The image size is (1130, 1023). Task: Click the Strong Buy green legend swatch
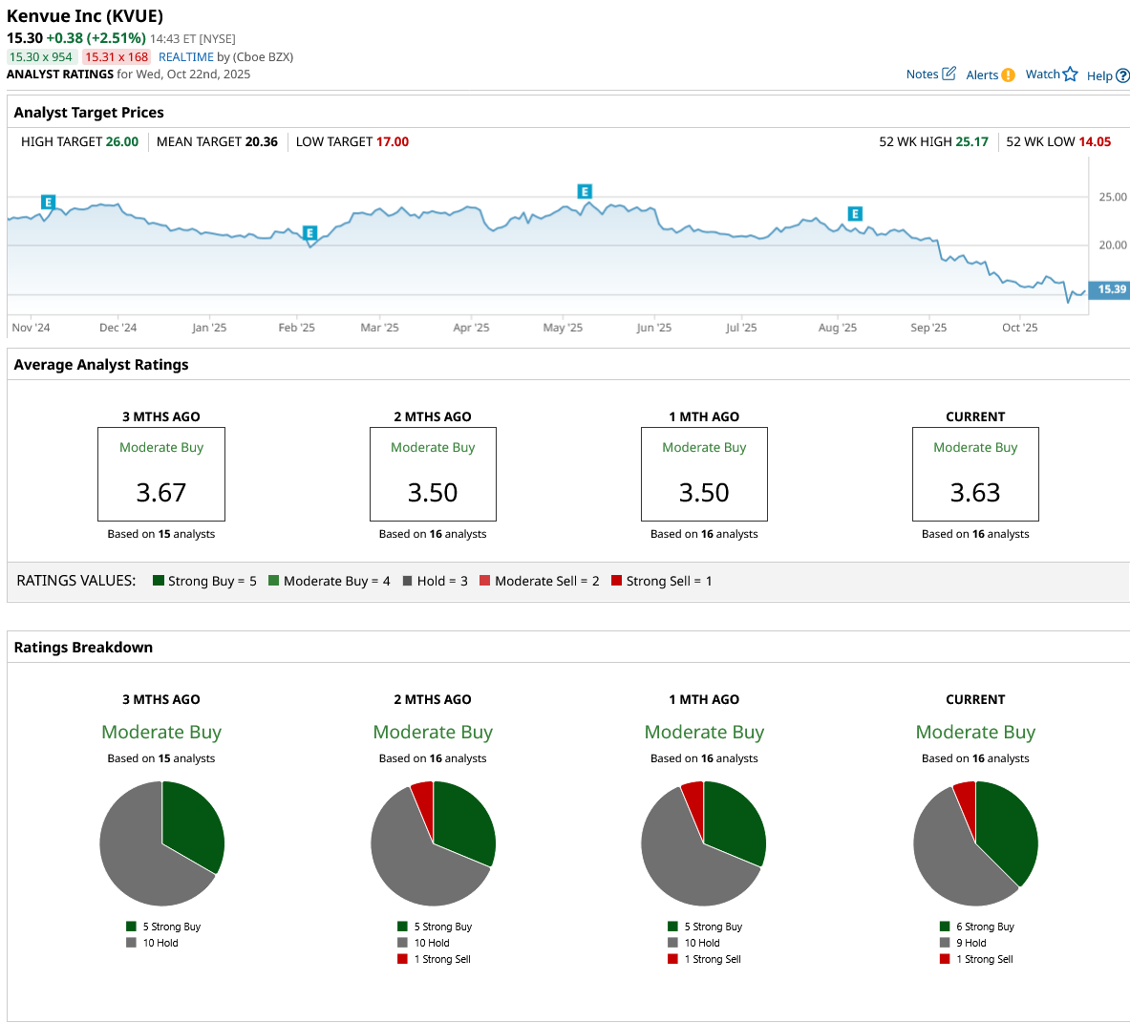[x=159, y=581]
